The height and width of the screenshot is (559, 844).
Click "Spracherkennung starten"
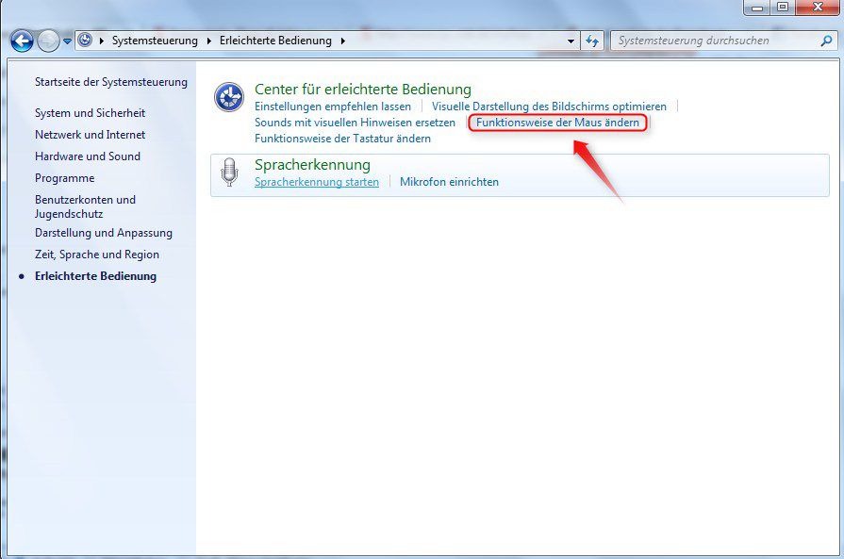pos(316,182)
